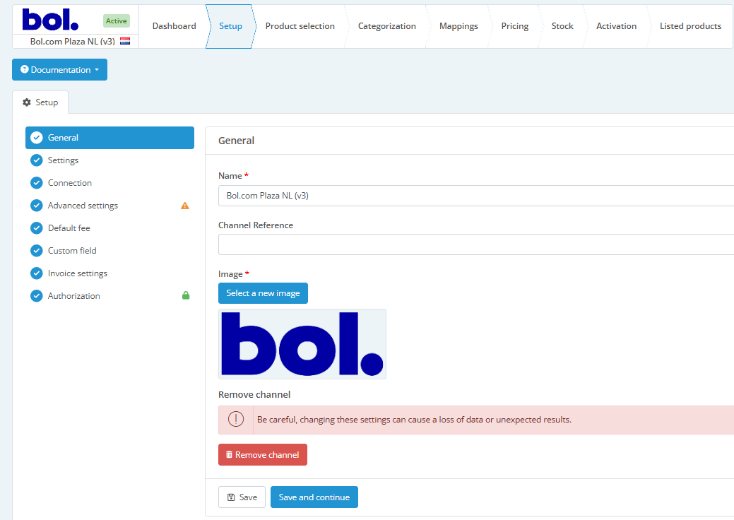The height and width of the screenshot is (520, 734).
Task: Click the Netherlands flag icon
Action: pyautogui.click(x=125, y=41)
